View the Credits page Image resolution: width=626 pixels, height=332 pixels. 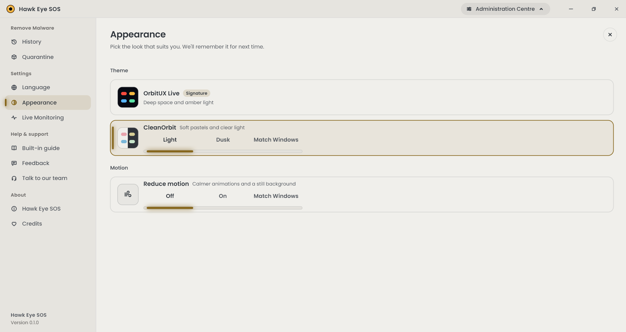(48, 224)
